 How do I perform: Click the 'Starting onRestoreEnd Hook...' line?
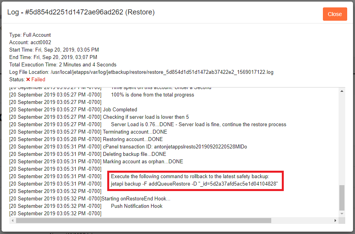point(136,199)
